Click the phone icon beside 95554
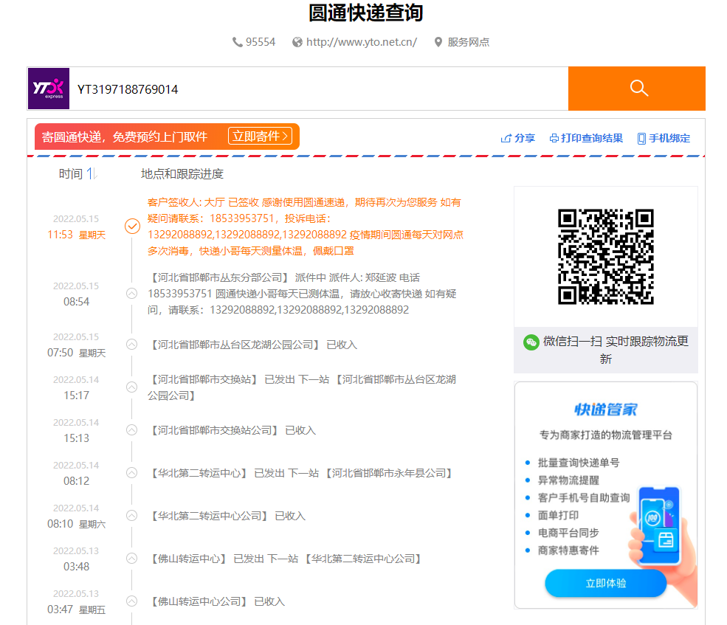This screenshot has height=625, width=727. tap(238, 42)
